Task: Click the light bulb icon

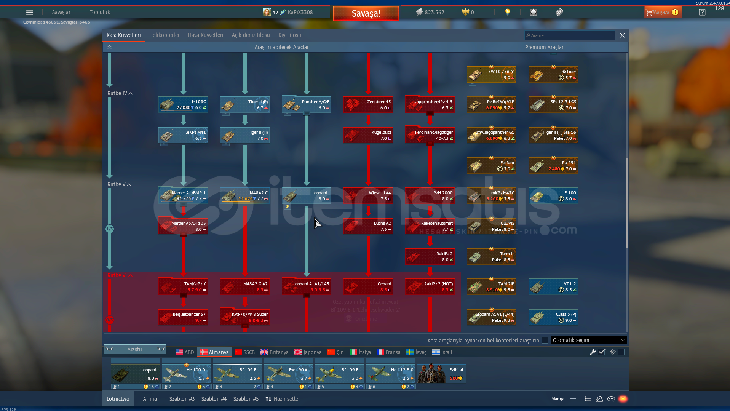Action: (507, 12)
